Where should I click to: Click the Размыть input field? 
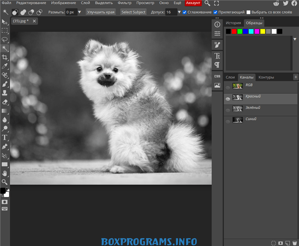(x=72, y=12)
